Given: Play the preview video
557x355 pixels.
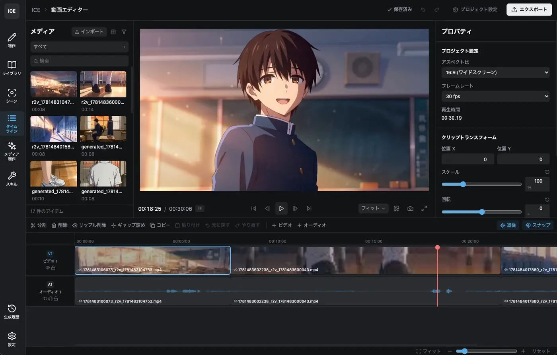Looking at the screenshot, I should tap(281, 208).
